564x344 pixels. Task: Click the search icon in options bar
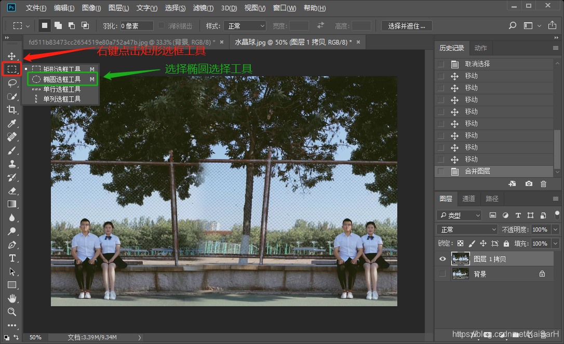coord(513,25)
